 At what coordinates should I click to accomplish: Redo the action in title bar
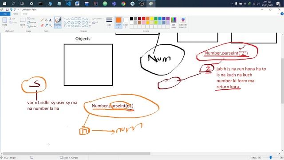point(15,10)
